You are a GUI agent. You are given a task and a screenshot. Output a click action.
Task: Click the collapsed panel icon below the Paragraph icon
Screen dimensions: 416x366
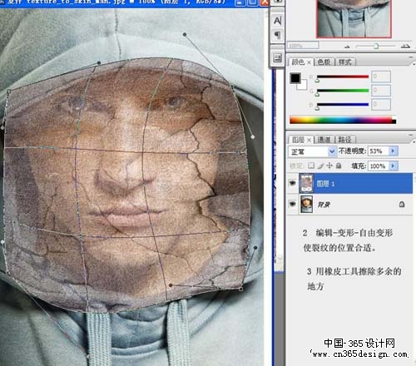pos(277,58)
